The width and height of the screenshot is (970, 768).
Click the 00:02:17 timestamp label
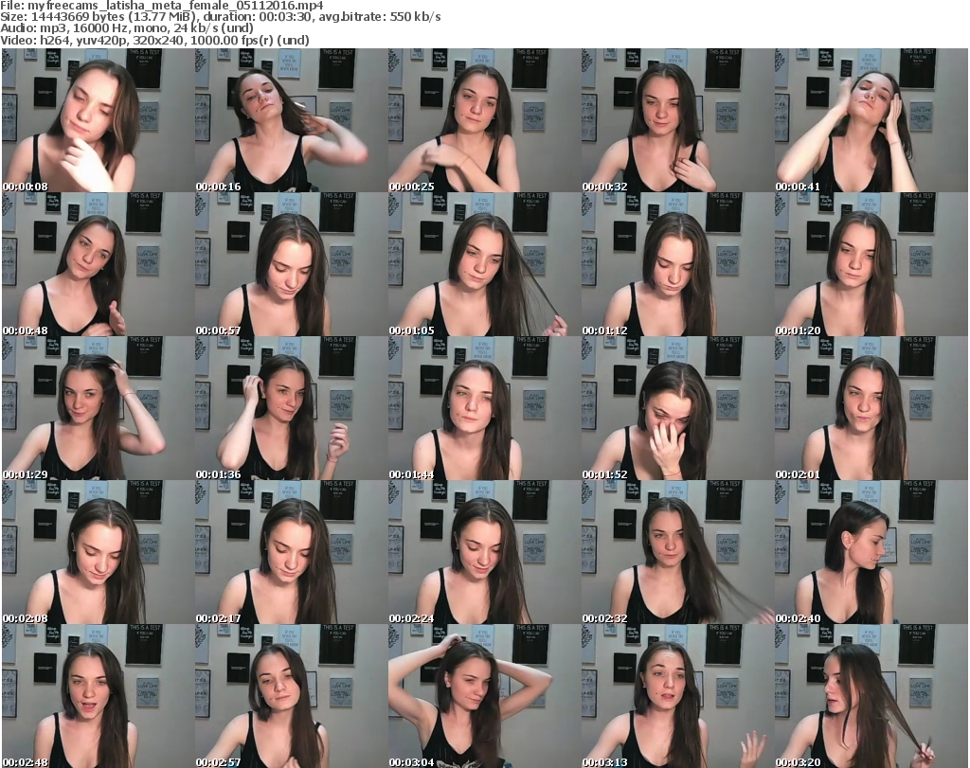point(218,618)
